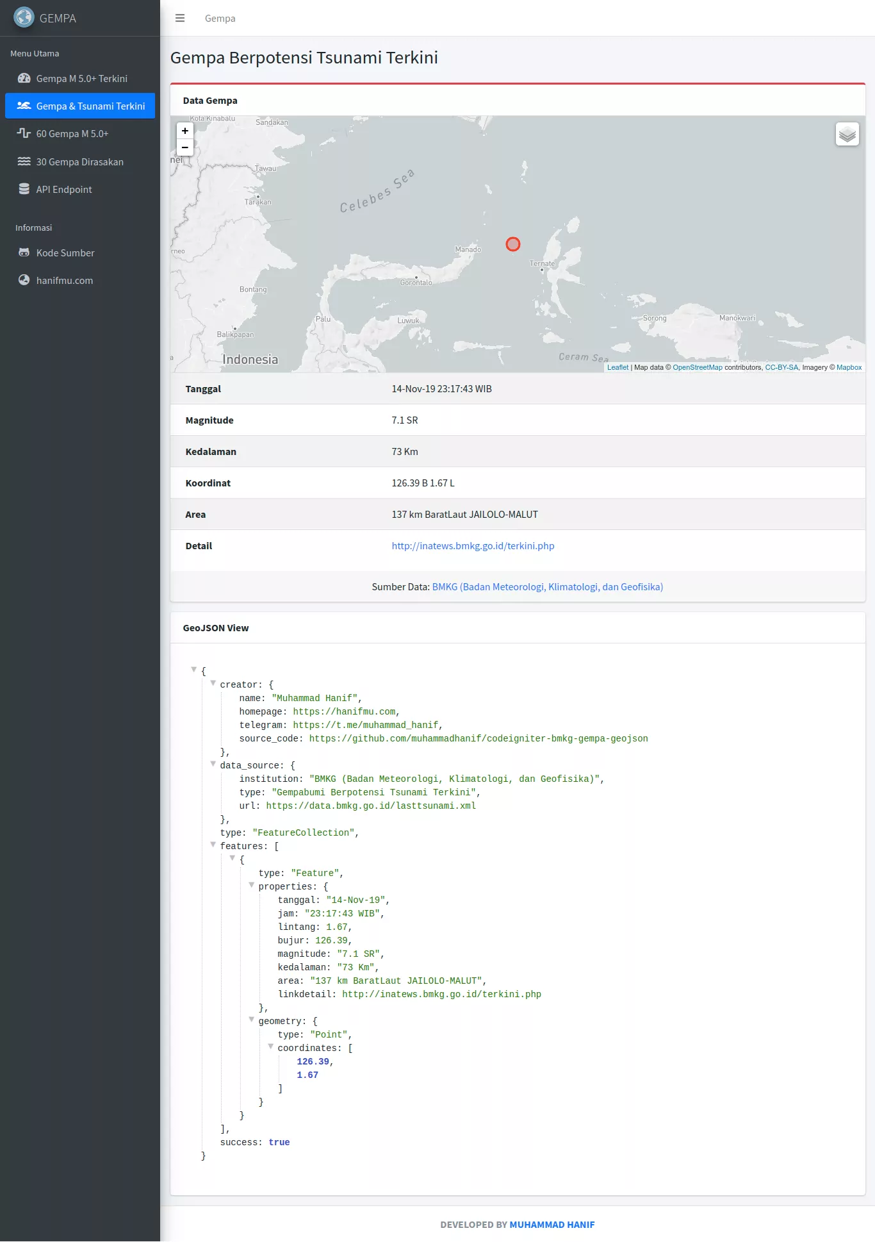Click the swimmer icon of Gempa & Tsunami Terkini
Viewport: 875px width, 1242px height.
tap(24, 106)
